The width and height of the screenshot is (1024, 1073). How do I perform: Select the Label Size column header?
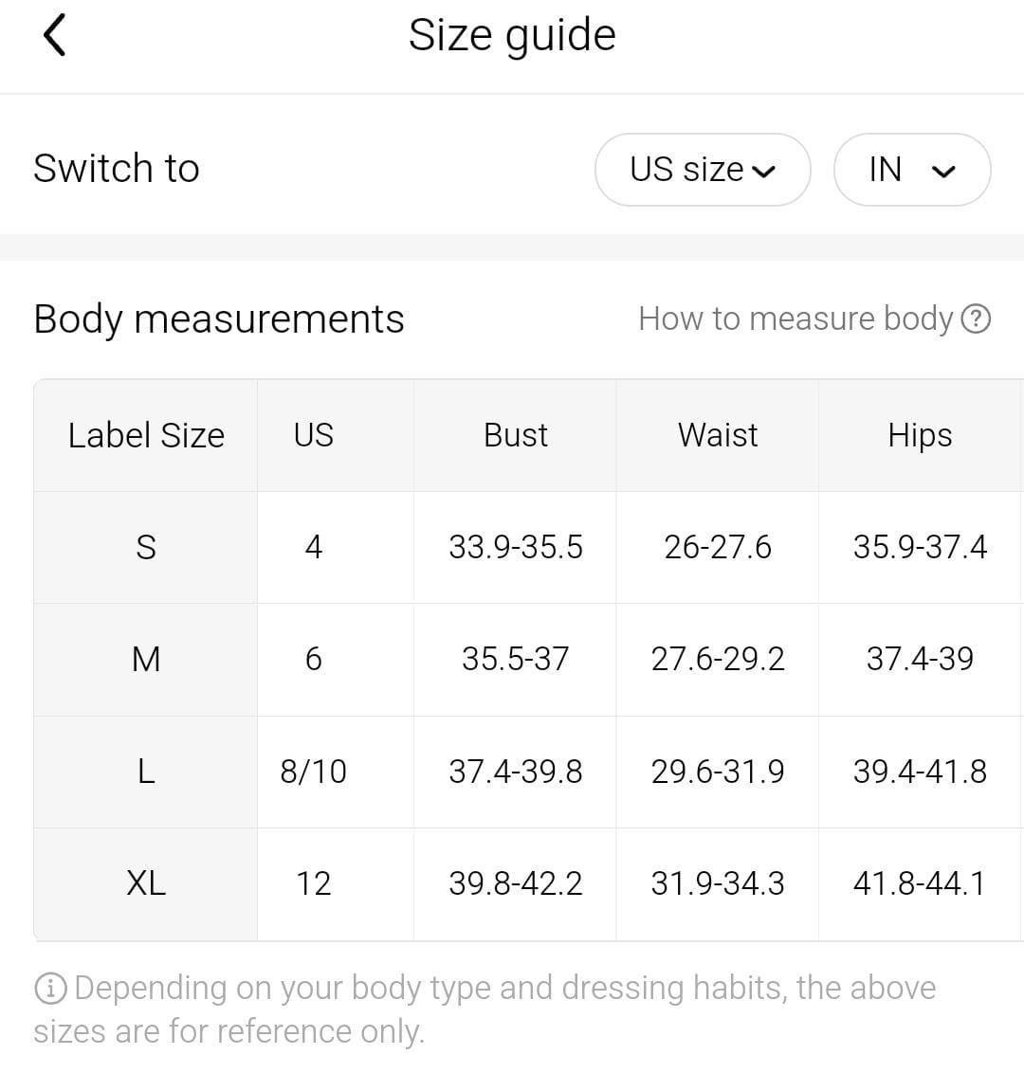tap(146, 435)
